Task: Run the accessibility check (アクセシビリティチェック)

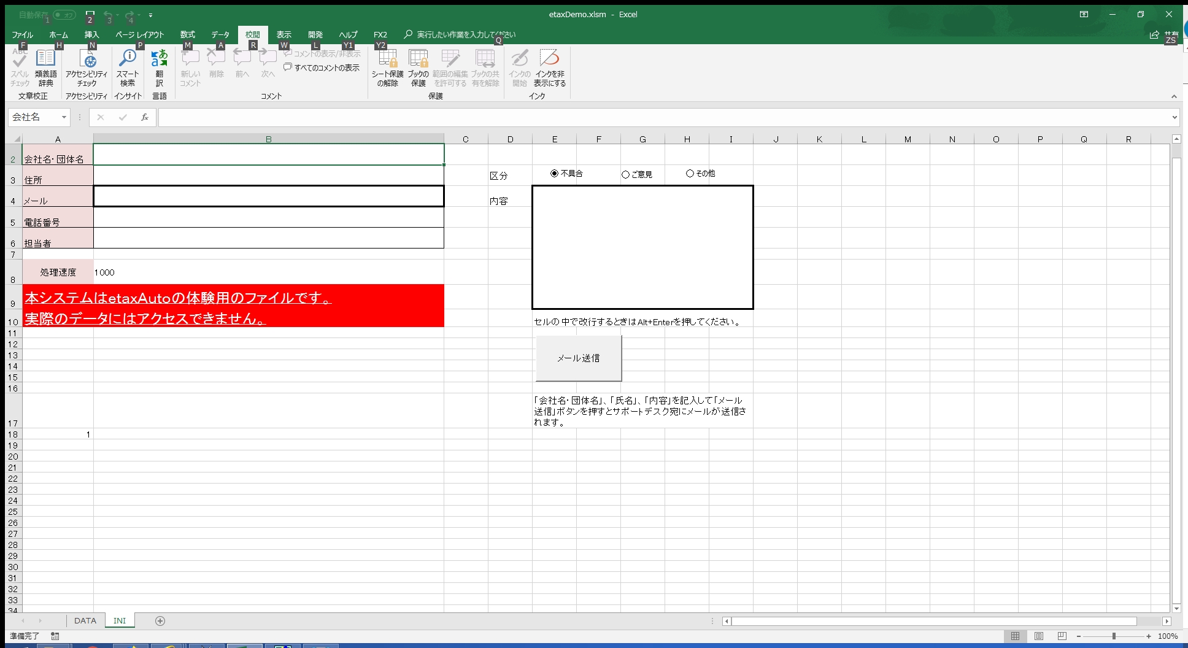Action: point(87,67)
